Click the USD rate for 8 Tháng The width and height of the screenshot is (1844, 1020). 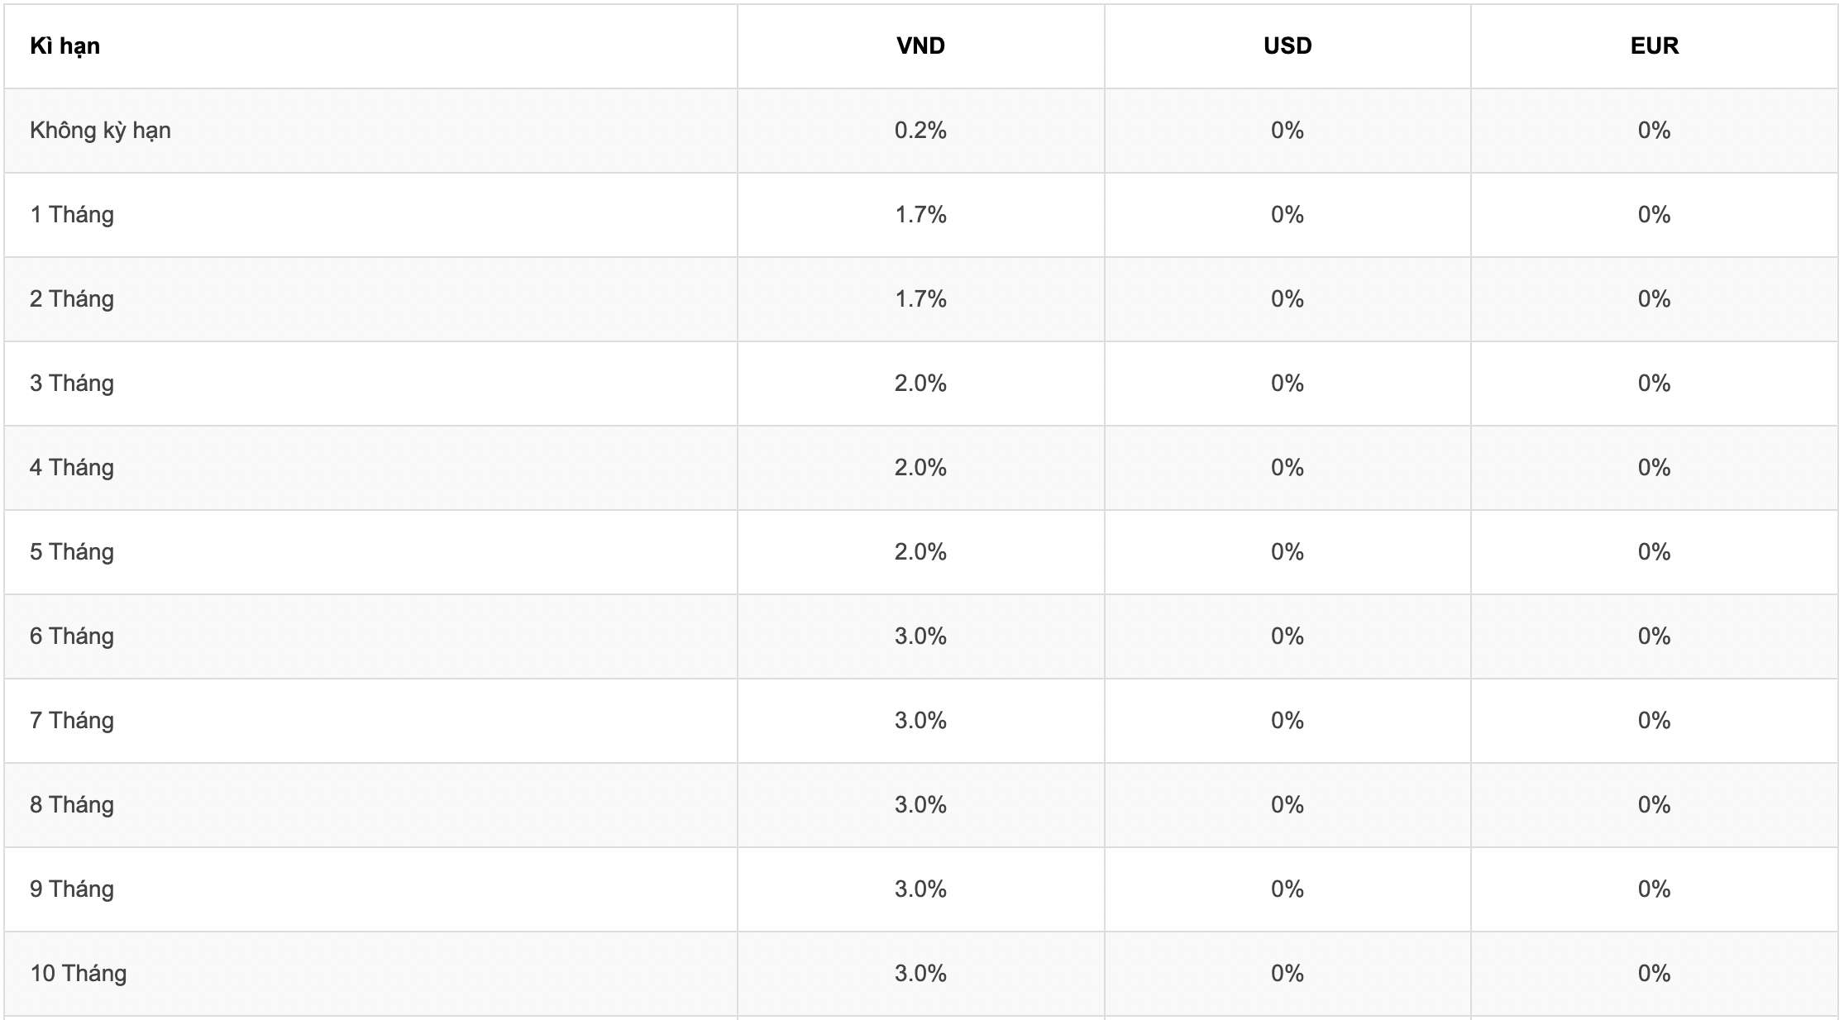tap(1287, 805)
